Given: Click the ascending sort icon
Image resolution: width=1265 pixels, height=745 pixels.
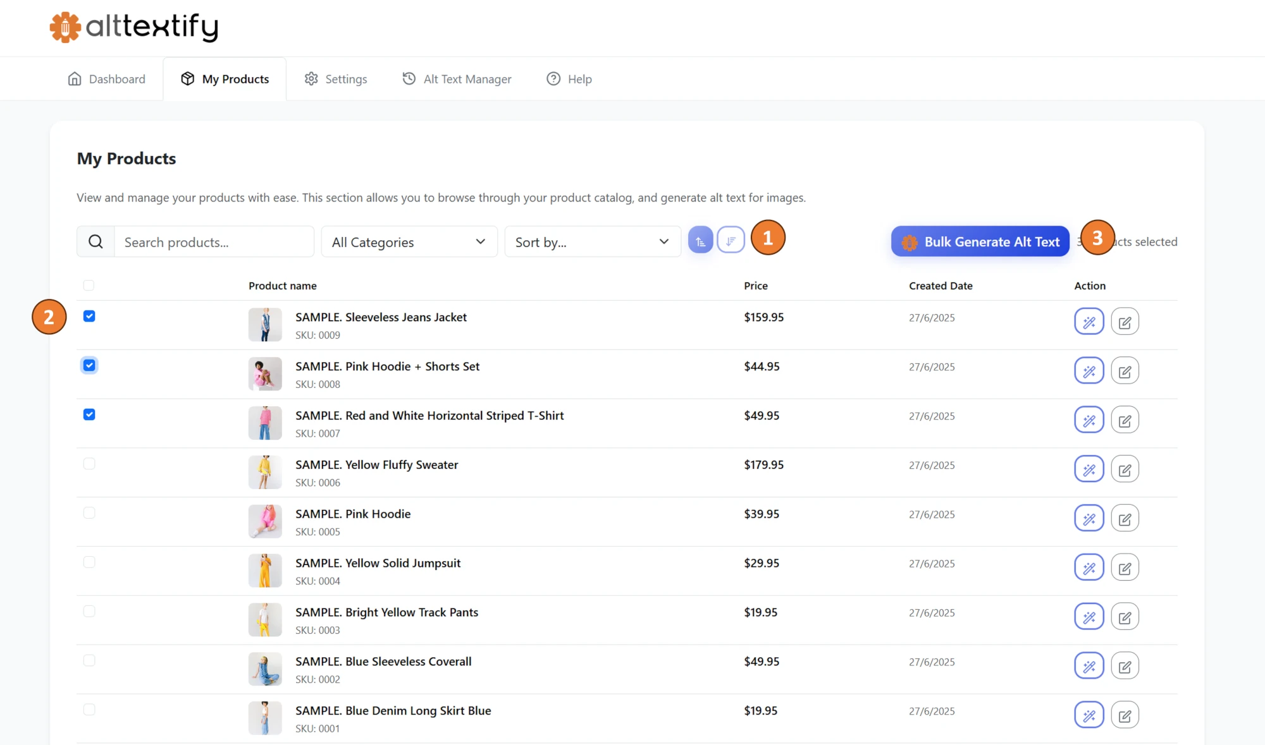Looking at the screenshot, I should coord(700,240).
